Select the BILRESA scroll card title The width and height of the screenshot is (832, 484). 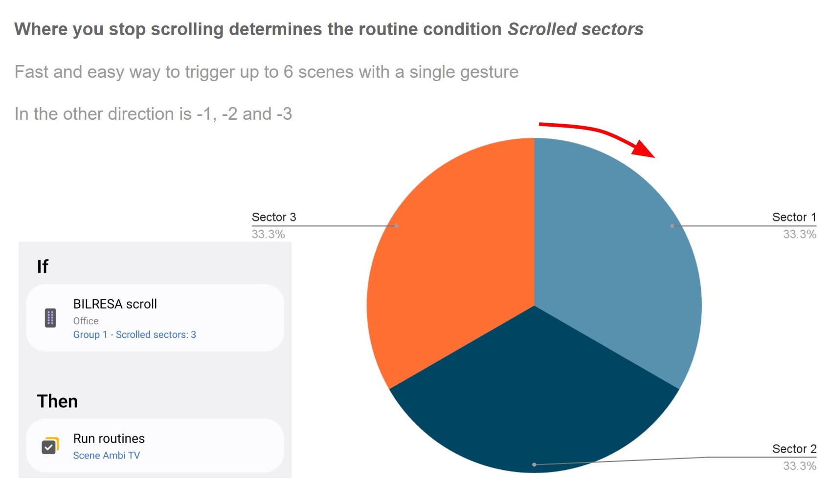(115, 304)
